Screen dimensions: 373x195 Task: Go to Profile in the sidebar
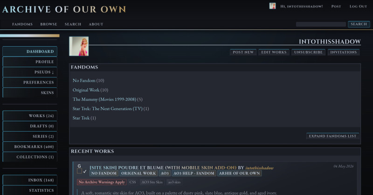click(30, 62)
